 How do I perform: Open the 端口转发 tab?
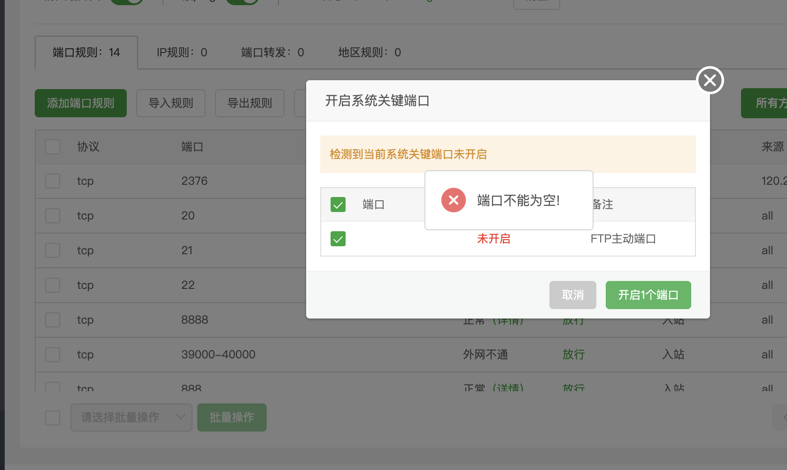(272, 53)
